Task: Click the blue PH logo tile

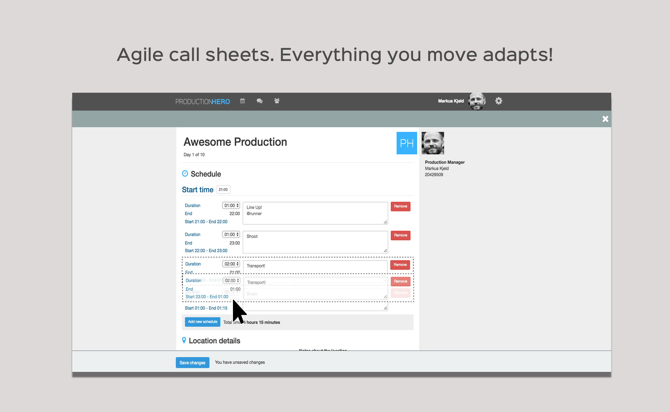Action: pos(407,143)
